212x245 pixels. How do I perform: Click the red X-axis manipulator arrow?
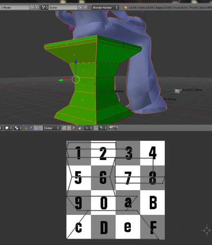pos(65,79)
